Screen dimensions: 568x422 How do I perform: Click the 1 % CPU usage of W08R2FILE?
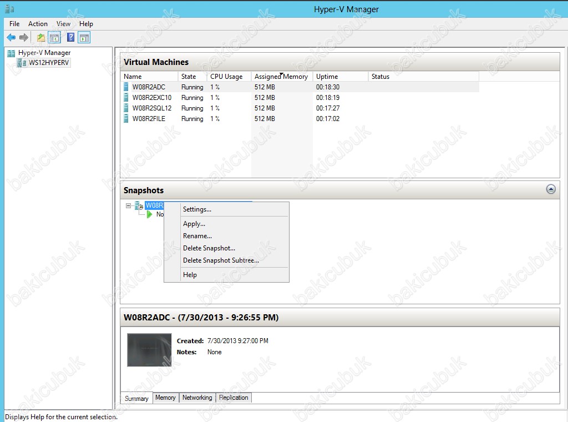(x=215, y=119)
